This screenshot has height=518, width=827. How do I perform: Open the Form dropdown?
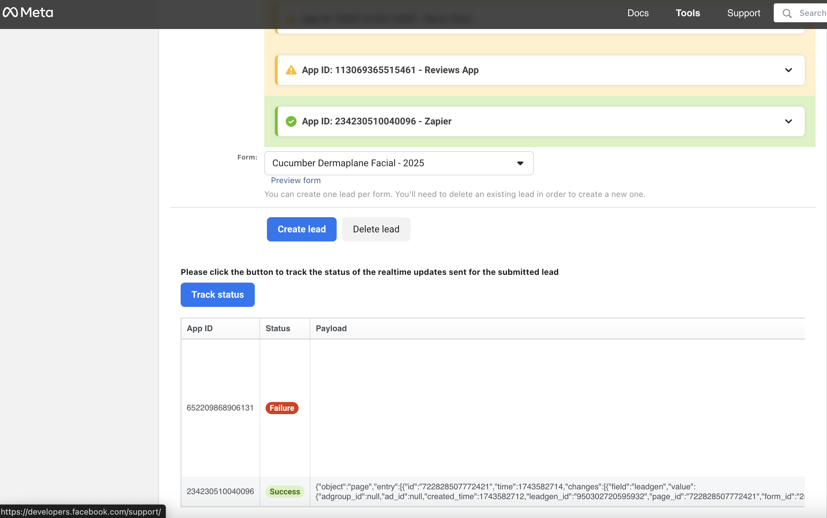pos(399,163)
